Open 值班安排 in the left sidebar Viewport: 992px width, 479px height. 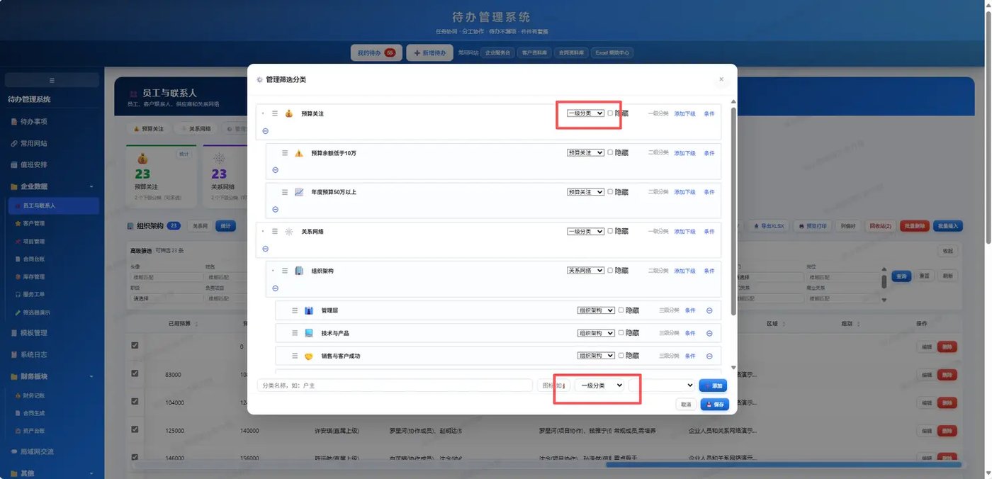51,164
